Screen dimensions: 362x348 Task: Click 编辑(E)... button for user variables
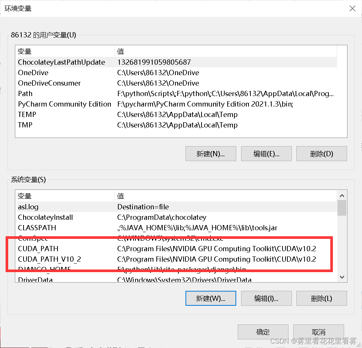(266, 154)
